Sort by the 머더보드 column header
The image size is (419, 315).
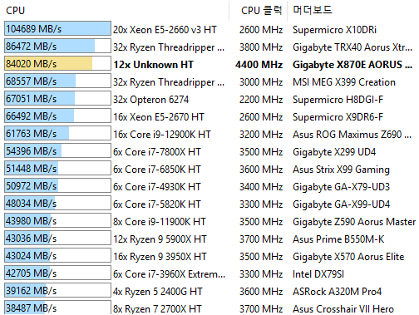click(313, 10)
